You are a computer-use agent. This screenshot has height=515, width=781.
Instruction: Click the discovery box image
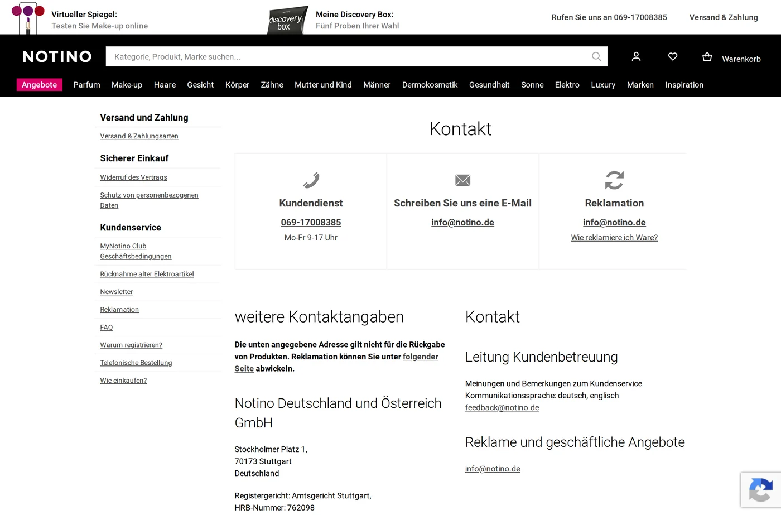287,20
